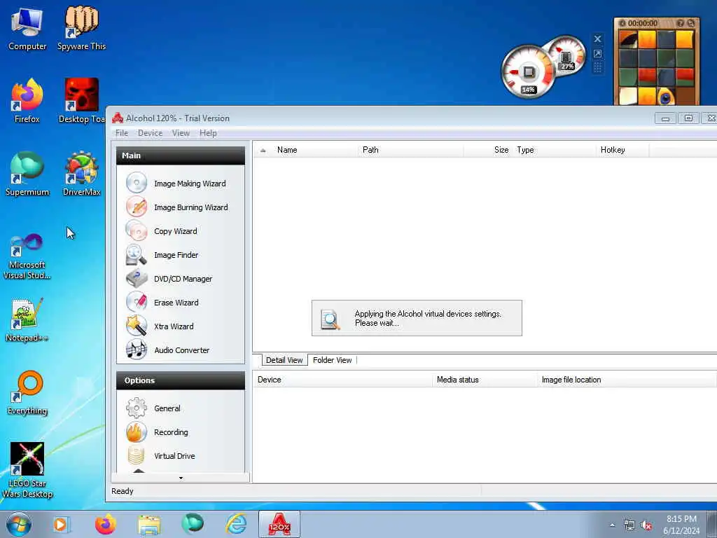717x538 pixels.
Task: Collapse the Options panel header
Action: [181, 380]
